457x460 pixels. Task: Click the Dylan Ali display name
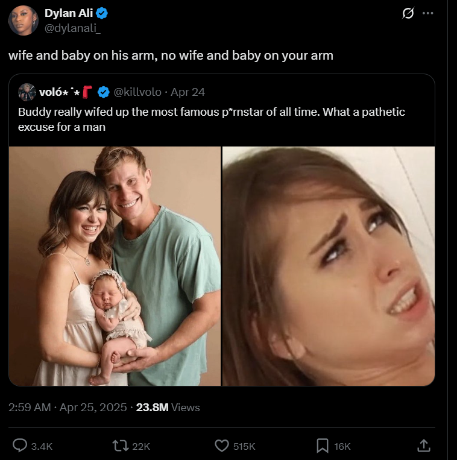pyautogui.click(x=69, y=13)
